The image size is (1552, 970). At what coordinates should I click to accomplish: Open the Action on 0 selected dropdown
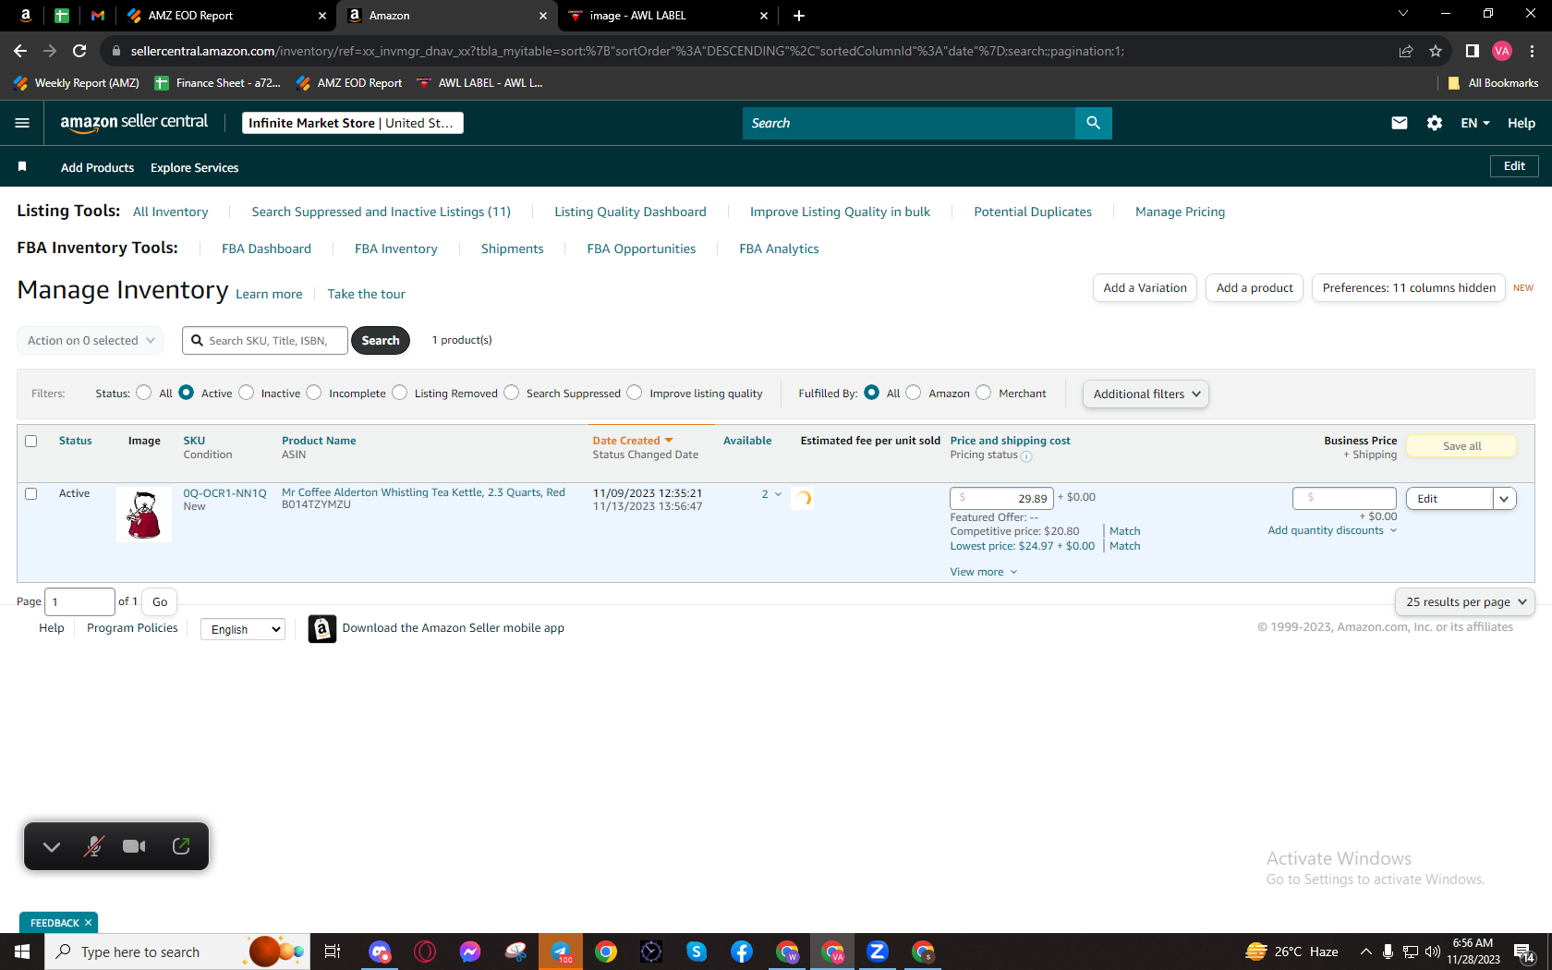91,341
